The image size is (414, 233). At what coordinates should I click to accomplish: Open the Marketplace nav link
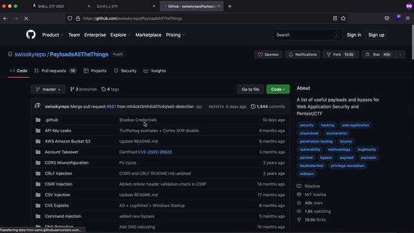pyautogui.click(x=148, y=35)
